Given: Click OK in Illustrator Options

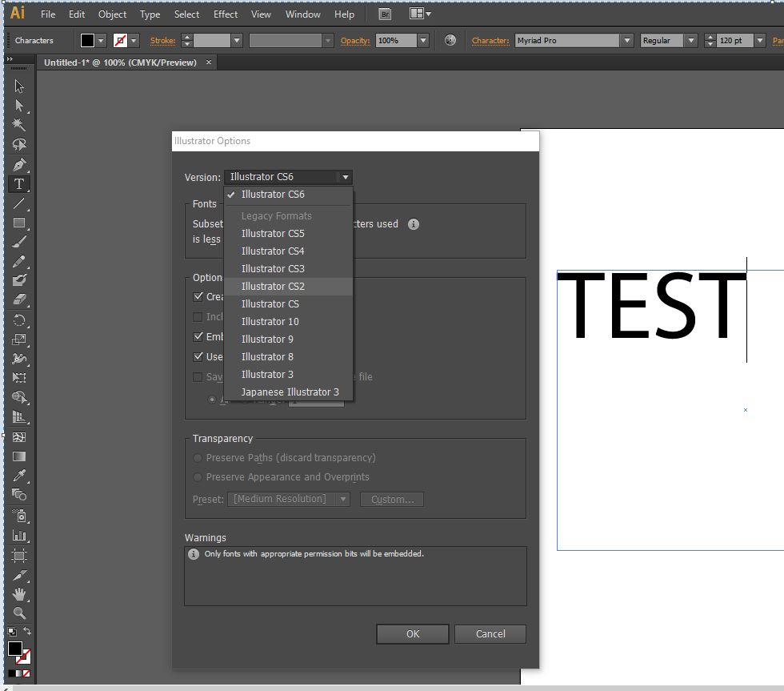Looking at the screenshot, I should [413, 634].
